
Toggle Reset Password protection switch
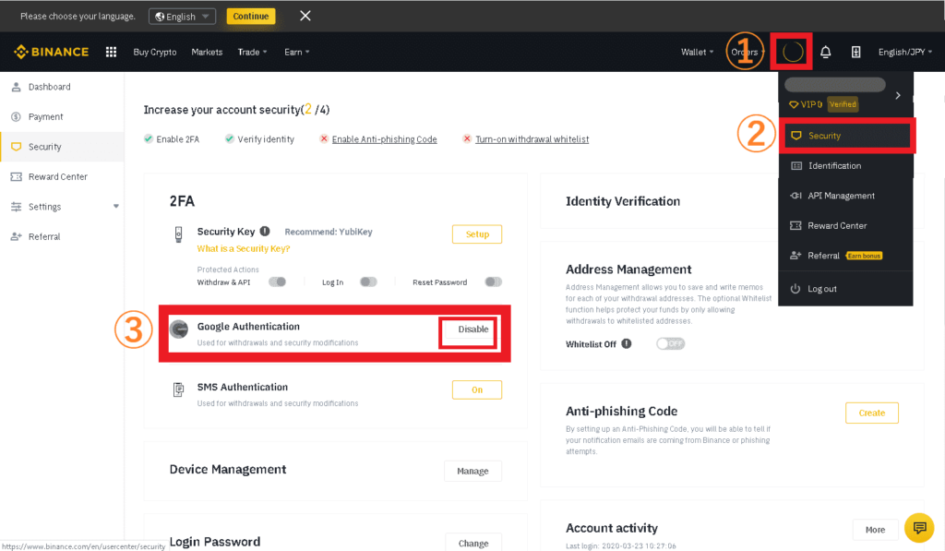(493, 281)
